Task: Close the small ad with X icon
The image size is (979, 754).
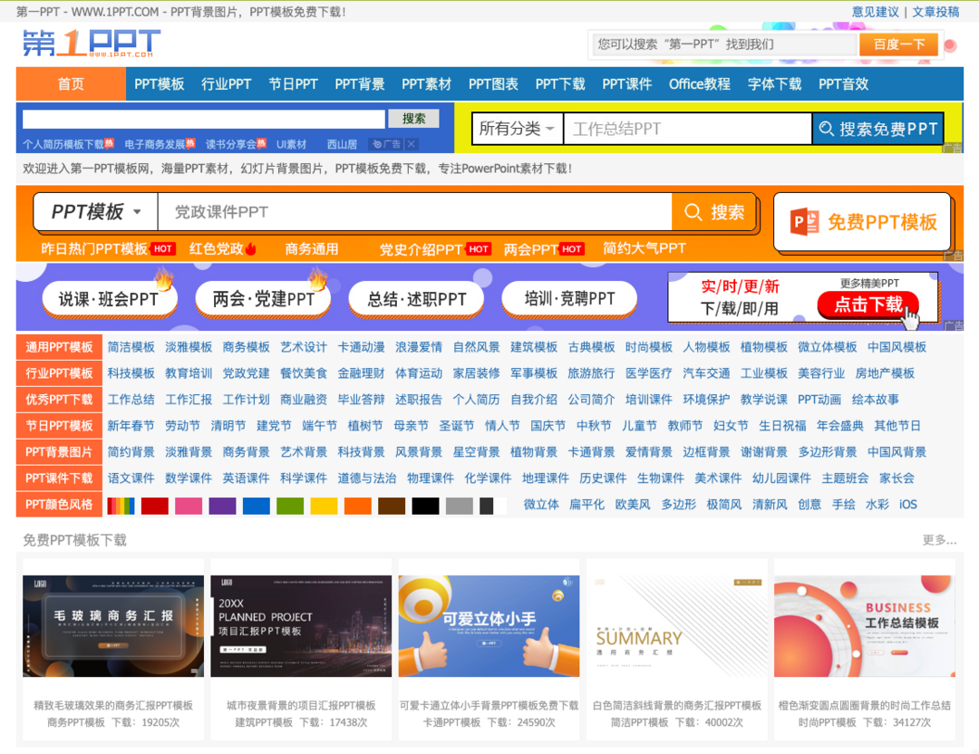Action: click(x=412, y=144)
